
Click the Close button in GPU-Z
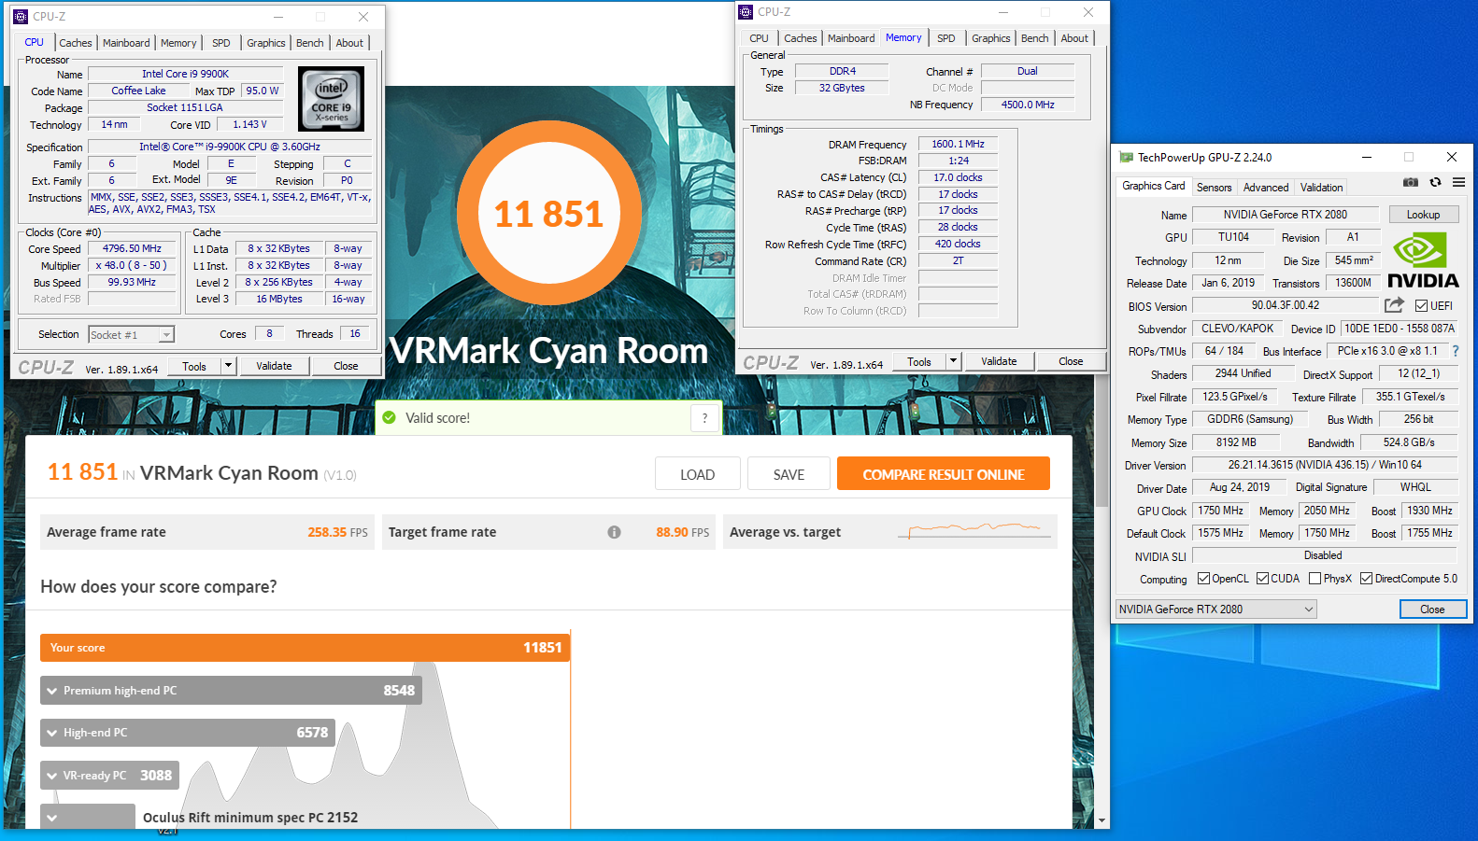pyautogui.click(x=1433, y=610)
